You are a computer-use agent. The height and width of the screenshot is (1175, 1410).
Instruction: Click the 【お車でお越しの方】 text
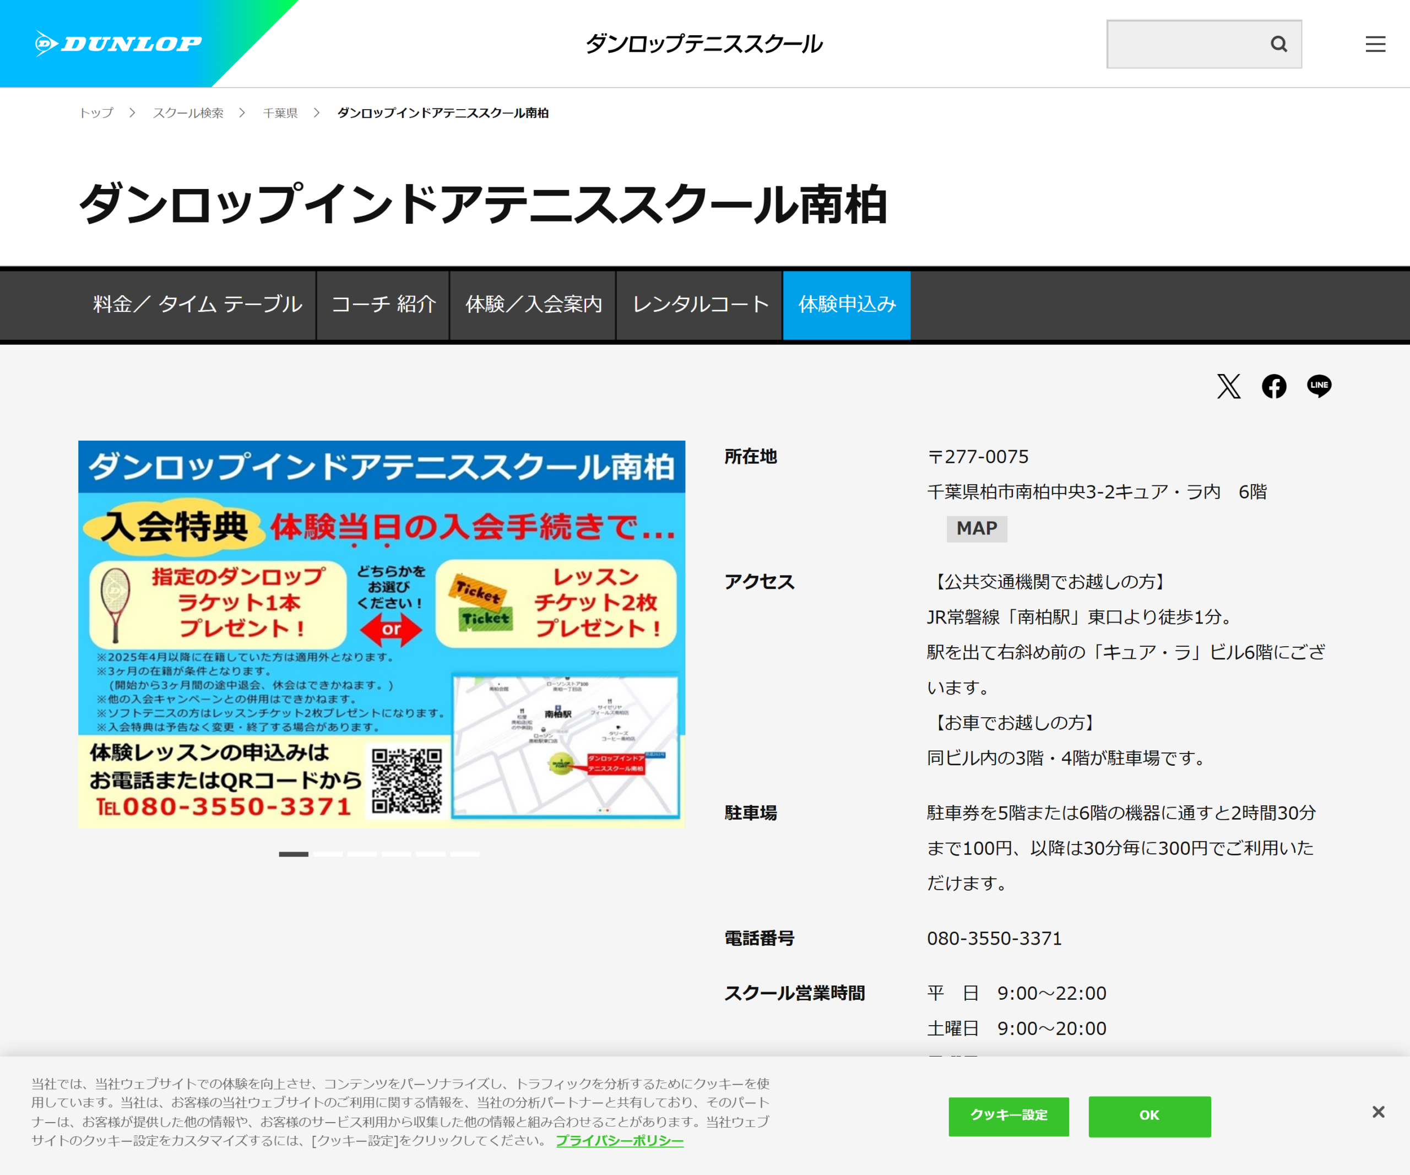pyautogui.click(x=1015, y=722)
